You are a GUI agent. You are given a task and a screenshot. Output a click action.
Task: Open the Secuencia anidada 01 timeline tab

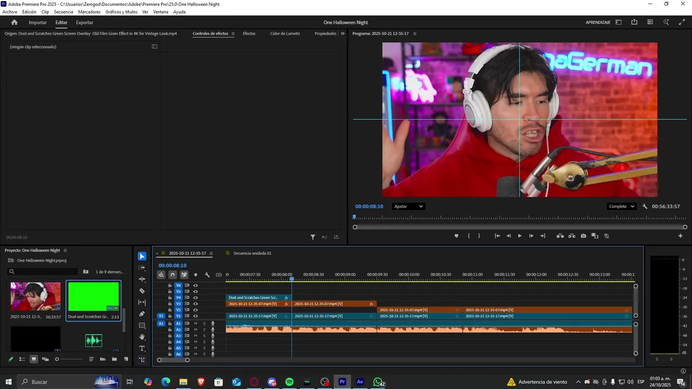pyautogui.click(x=252, y=253)
